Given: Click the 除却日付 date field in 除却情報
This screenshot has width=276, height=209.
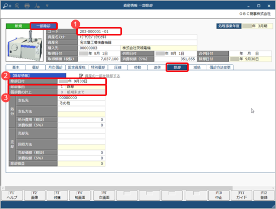Looking at the screenshot, I should (81, 81).
